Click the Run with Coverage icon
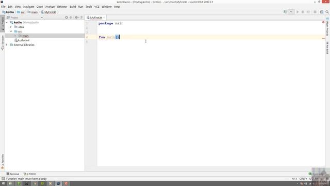The height and width of the screenshot is (186, 330). [308, 12]
